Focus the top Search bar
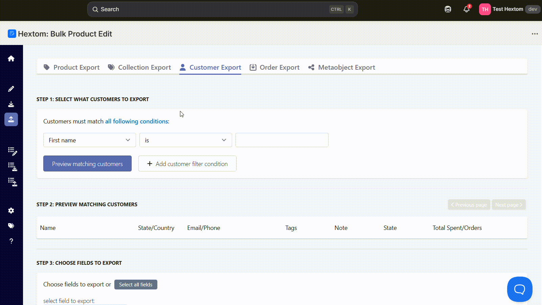Image resolution: width=542 pixels, height=305 pixels. click(223, 9)
